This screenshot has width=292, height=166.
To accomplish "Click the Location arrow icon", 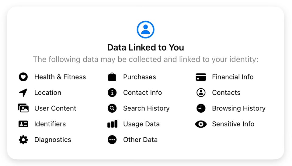I will pos(23,93).
